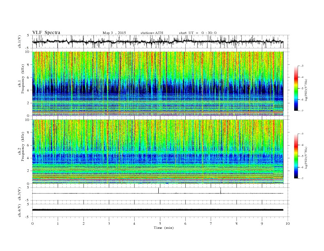324x251 pixels.
Task: Click the "5" tick below ch.4 on the time axis
Action: 160,224
